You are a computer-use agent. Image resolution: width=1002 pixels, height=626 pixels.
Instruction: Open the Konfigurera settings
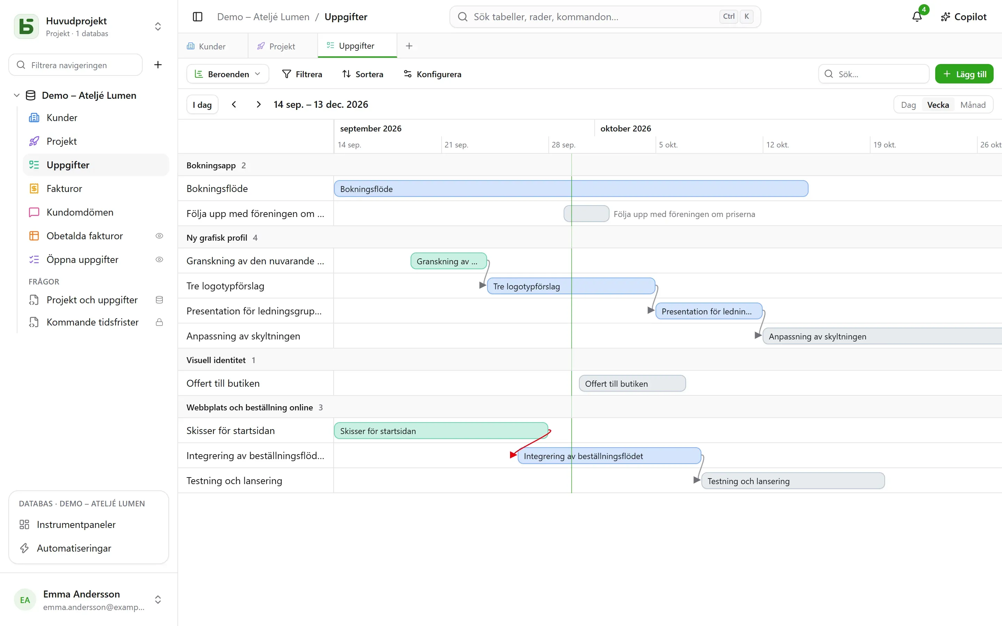[433, 74]
